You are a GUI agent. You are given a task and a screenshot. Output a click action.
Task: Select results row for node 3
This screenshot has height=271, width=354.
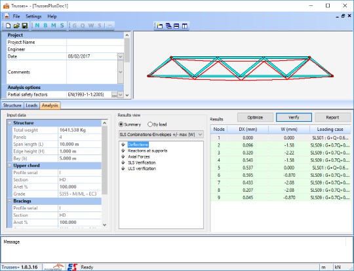click(x=281, y=153)
